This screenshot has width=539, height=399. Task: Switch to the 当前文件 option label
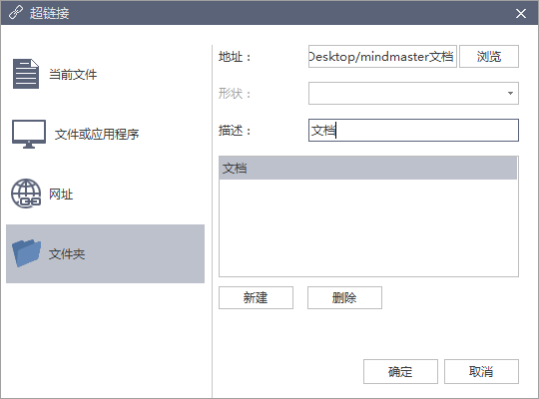click(73, 74)
